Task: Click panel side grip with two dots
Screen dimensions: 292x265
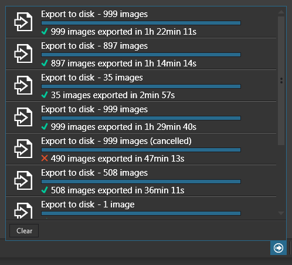Action: [x=281, y=80]
